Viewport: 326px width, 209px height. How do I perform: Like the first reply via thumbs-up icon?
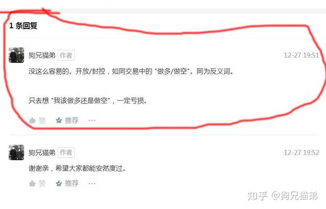[x=33, y=120]
